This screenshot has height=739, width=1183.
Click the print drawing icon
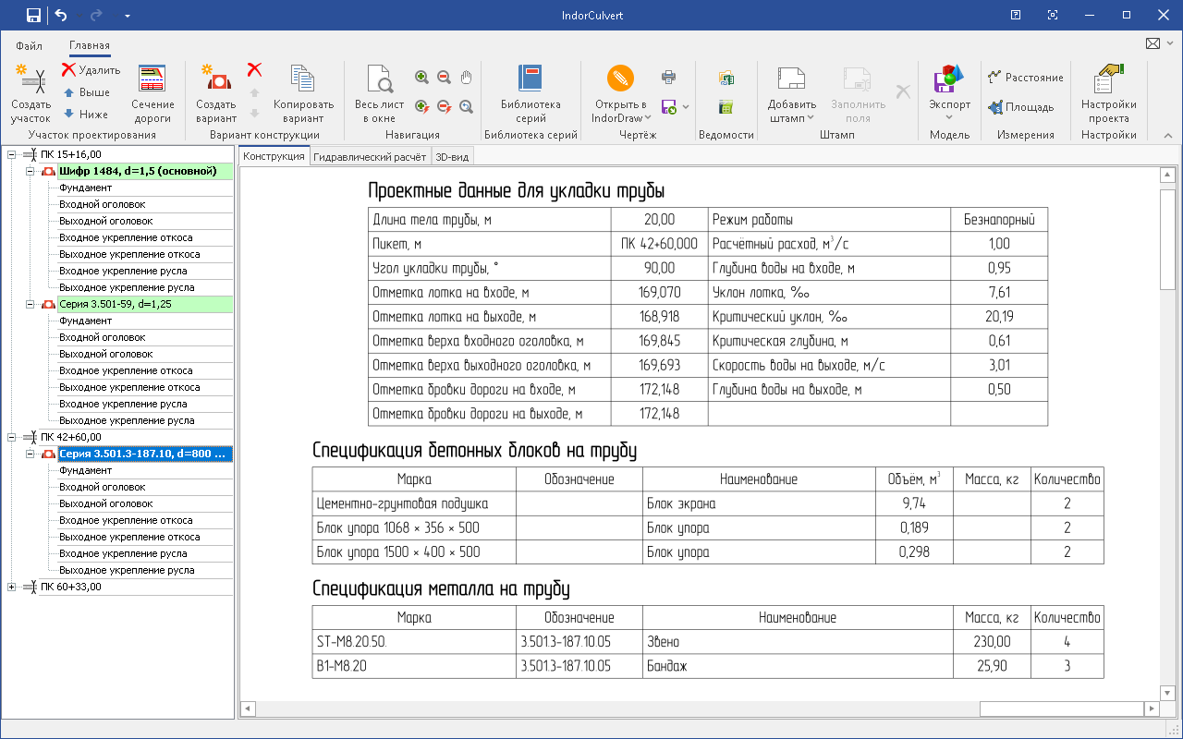pyautogui.click(x=668, y=78)
